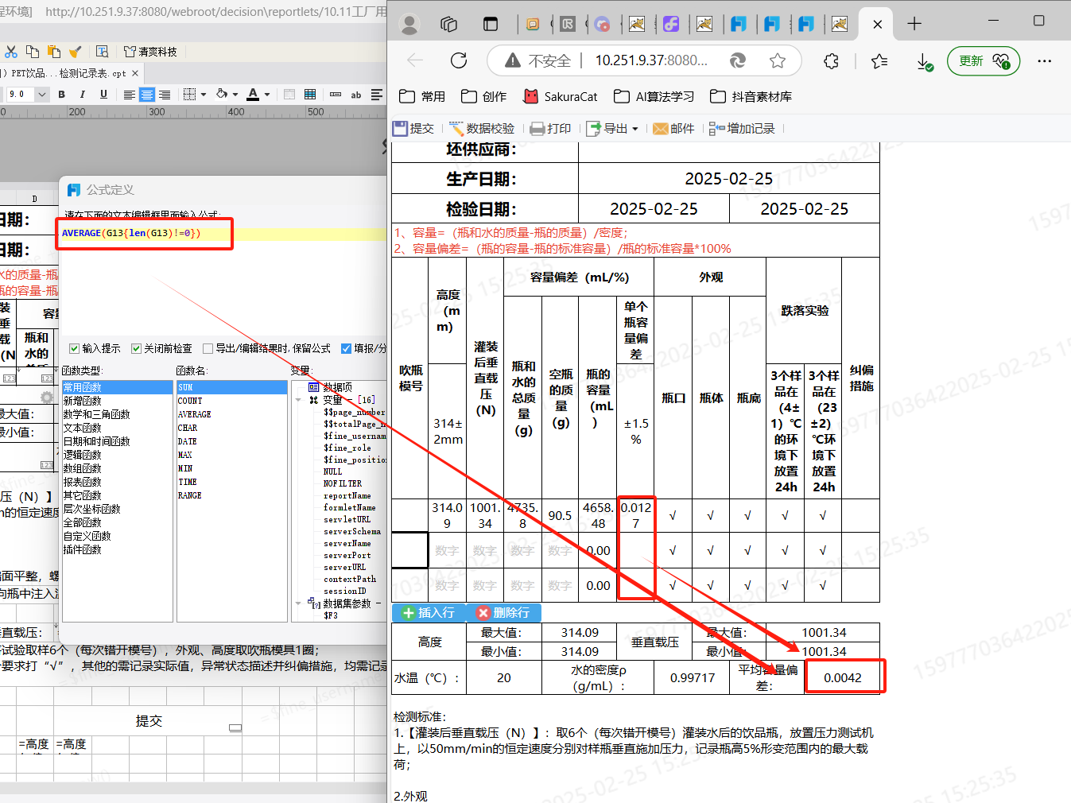This screenshot has height=803, width=1071.
Task: Click the font color A swatch
Action: (253, 95)
